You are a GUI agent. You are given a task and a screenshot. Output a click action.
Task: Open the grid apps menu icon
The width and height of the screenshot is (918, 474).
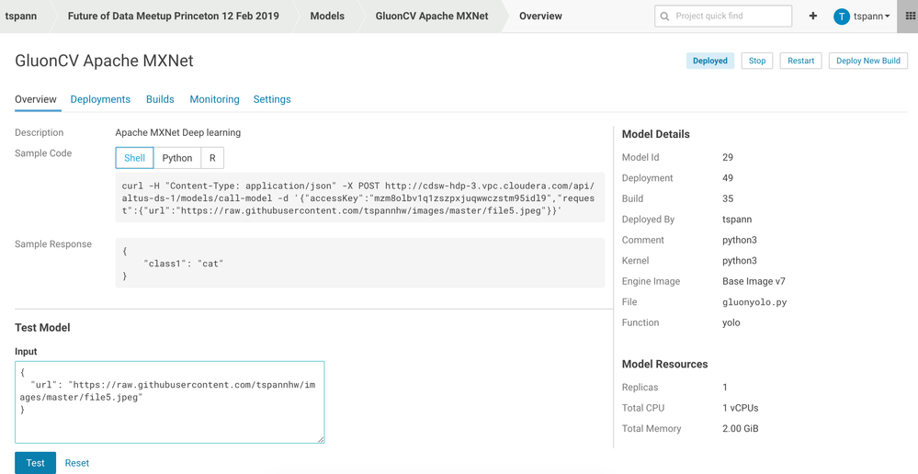910,17
